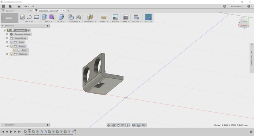Open BROWSER panel options dot
The height and width of the screenshot is (136, 254).
47,26
